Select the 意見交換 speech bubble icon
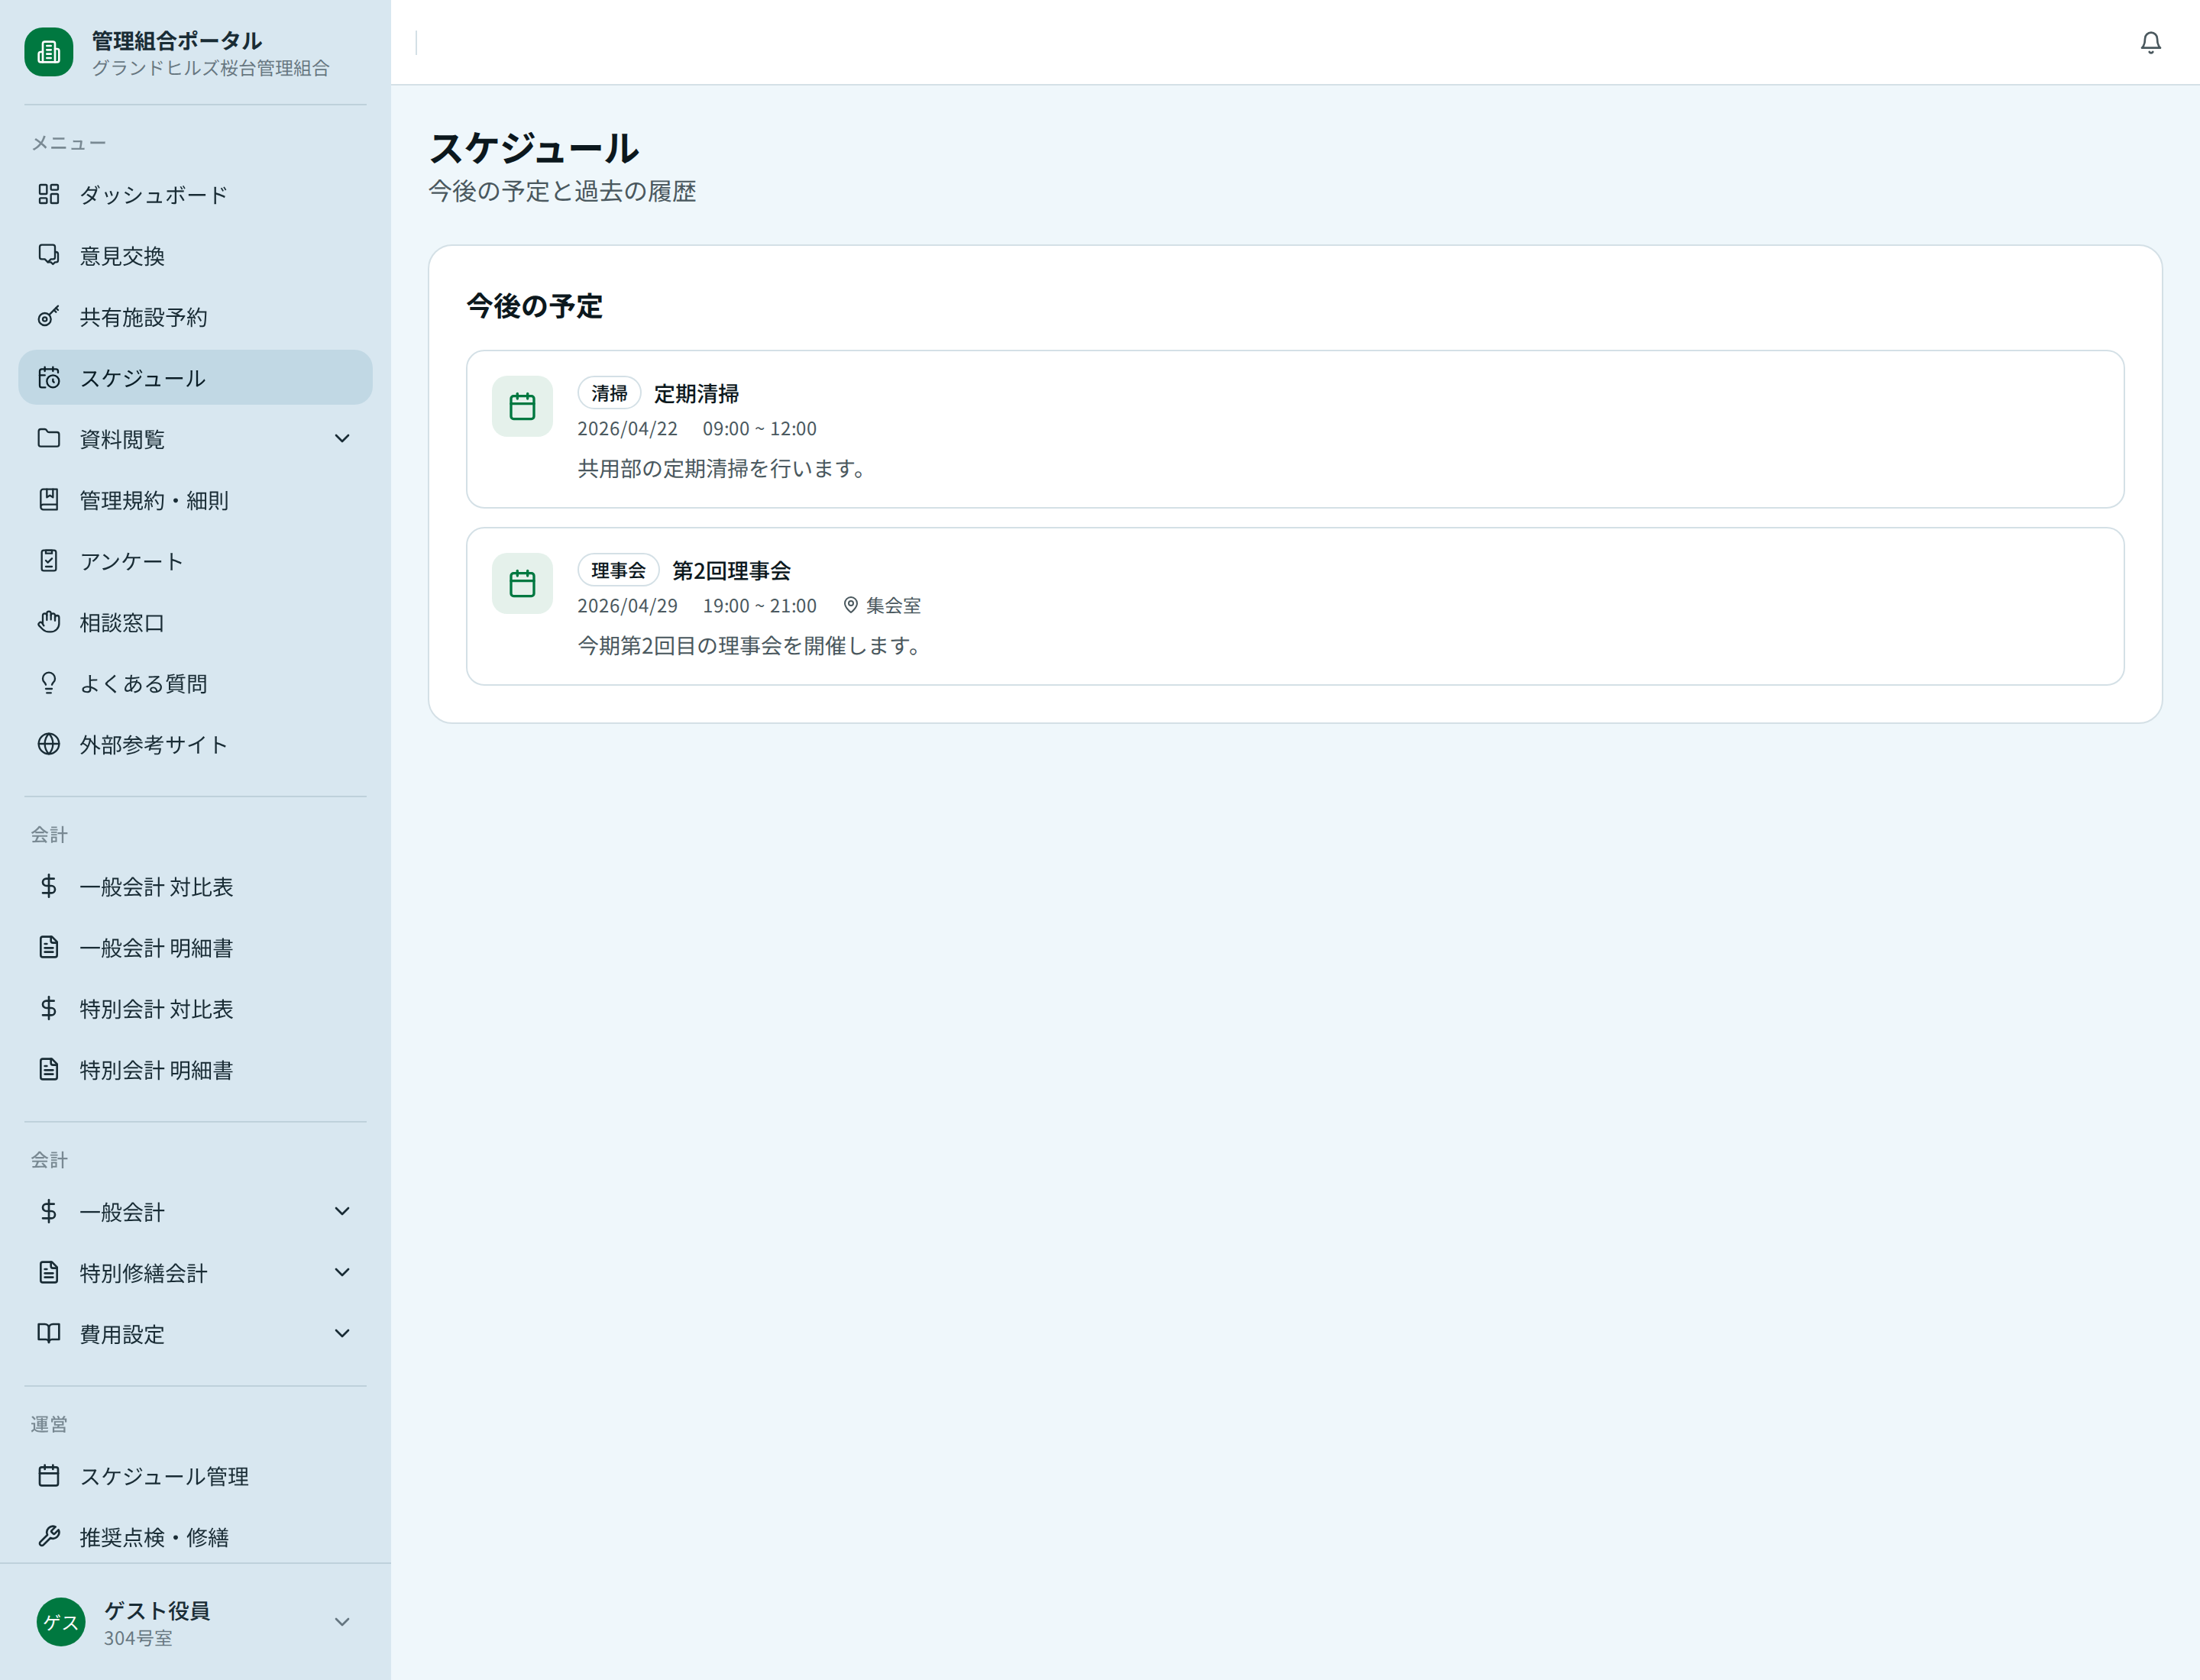The image size is (2200, 1680). (x=49, y=255)
